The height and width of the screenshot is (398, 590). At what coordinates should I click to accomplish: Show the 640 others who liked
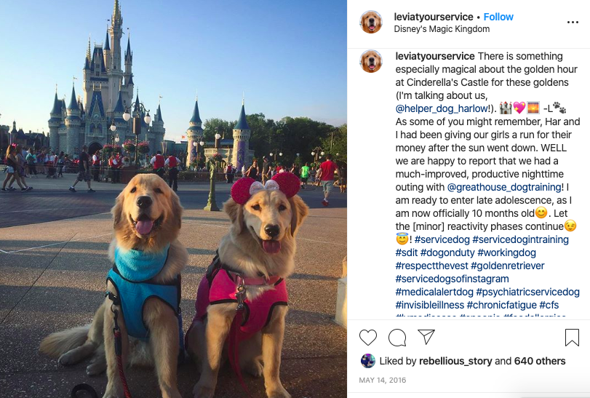pos(540,361)
